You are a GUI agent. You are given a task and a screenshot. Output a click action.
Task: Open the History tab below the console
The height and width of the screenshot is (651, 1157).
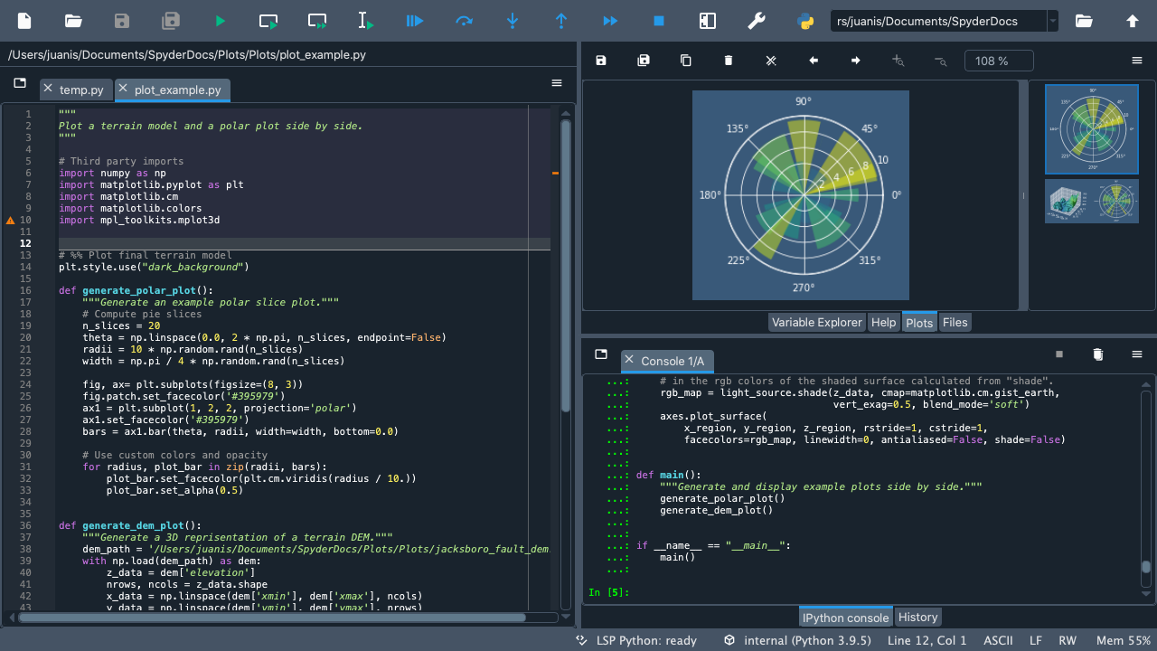917,618
